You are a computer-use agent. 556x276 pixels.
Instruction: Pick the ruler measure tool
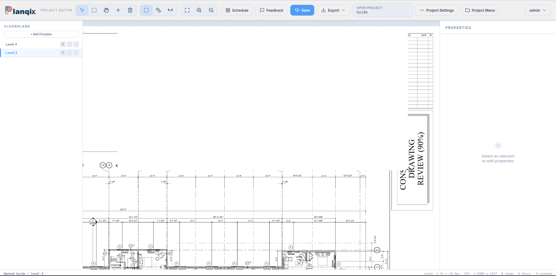(158, 10)
